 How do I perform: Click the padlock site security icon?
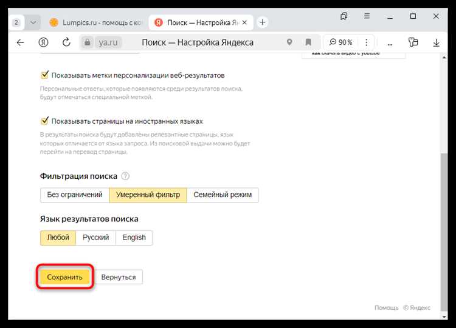pos(87,42)
